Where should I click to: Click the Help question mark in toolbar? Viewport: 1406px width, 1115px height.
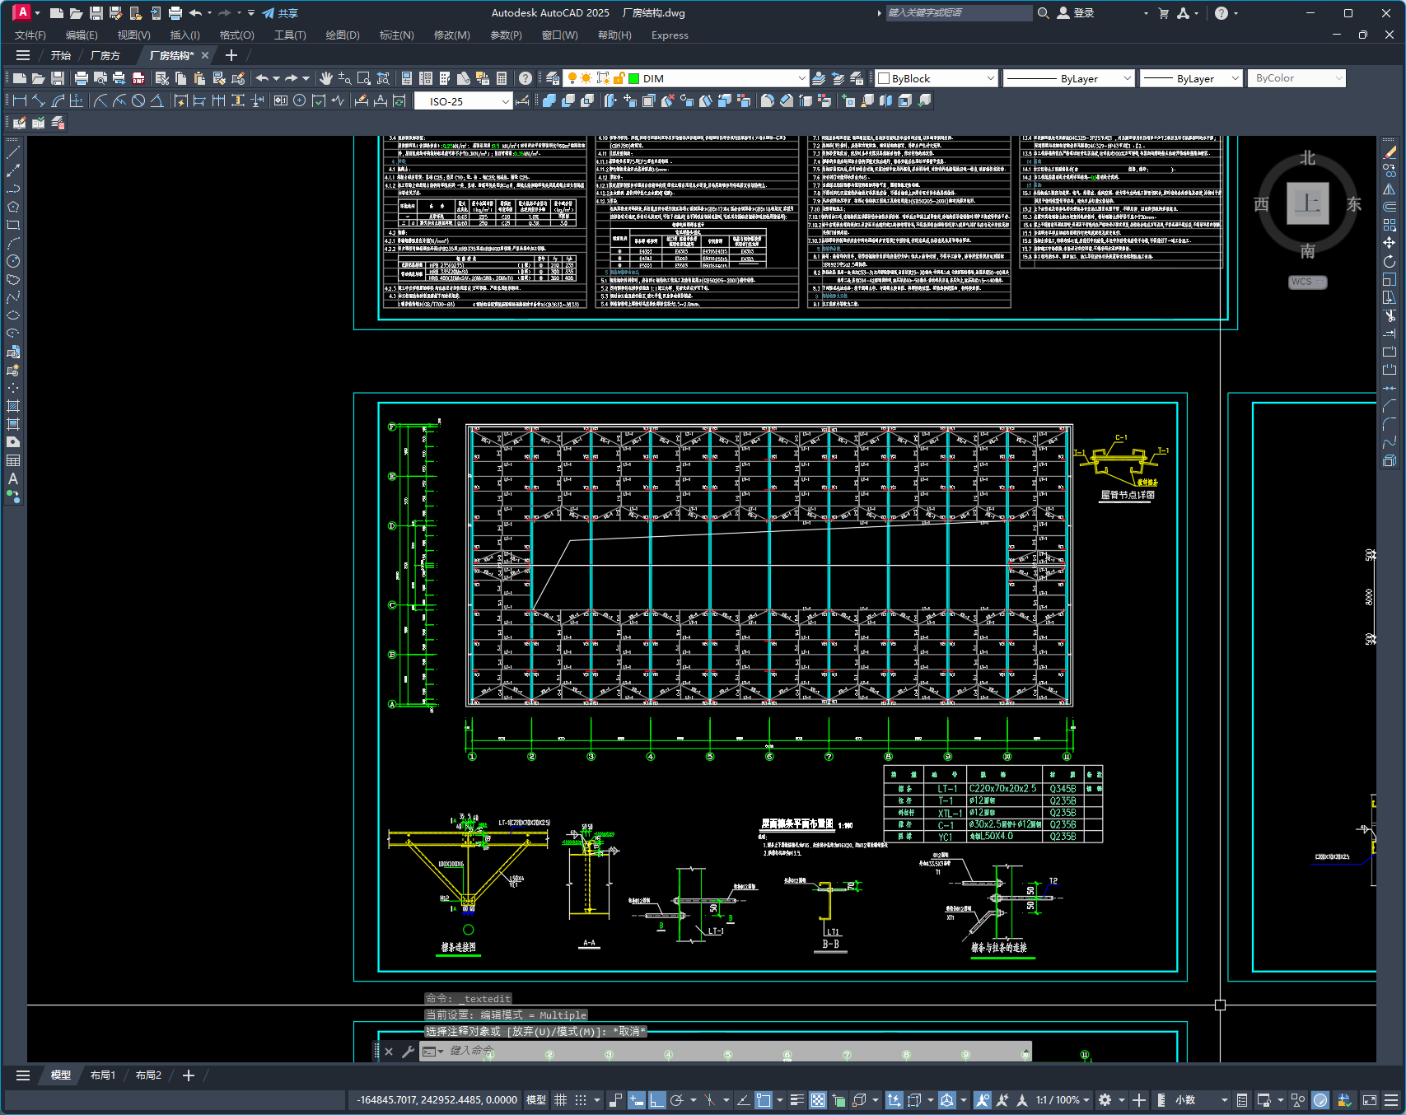click(525, 78)
